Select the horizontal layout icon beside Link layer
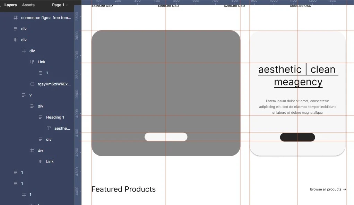The image size is (354, 205). pyautogui.click(x=32, y=62)
